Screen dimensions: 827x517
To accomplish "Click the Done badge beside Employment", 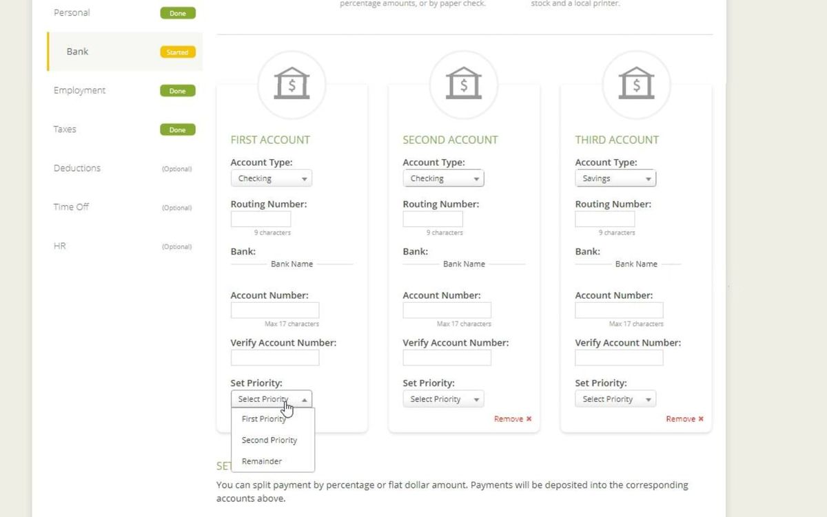I will click(x=178, y=90).
